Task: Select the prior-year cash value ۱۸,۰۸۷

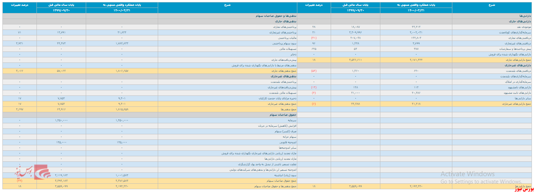Action: (x=355, y=26)
